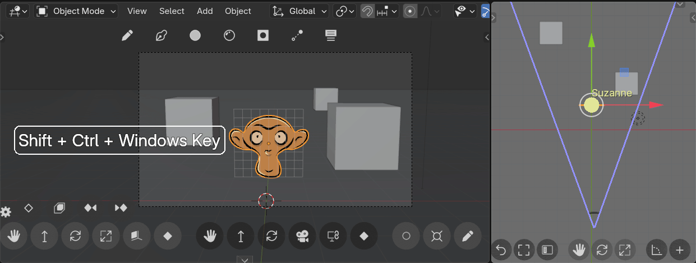Click the hand button in light-gray left group
The width and height of the screenshot is (696, 263).
(x=13, y=236)
